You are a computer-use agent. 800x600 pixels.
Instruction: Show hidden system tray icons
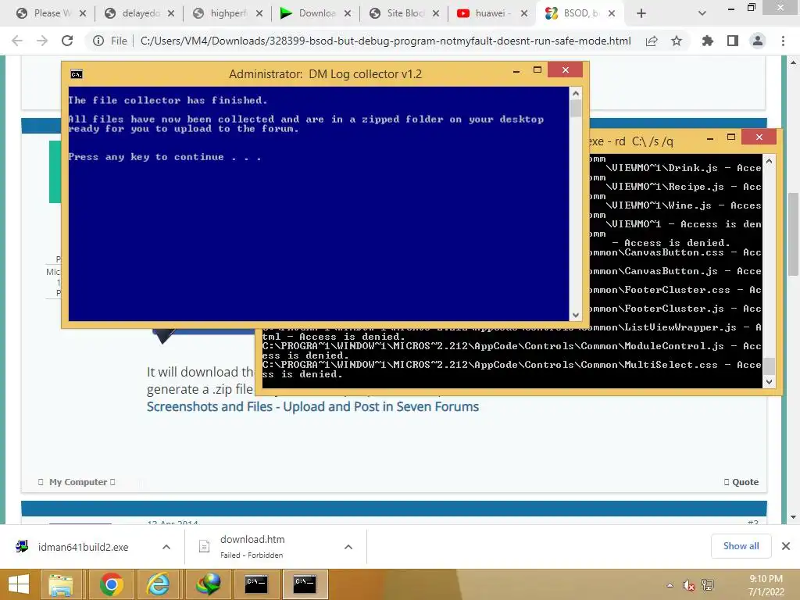[670, 585]
